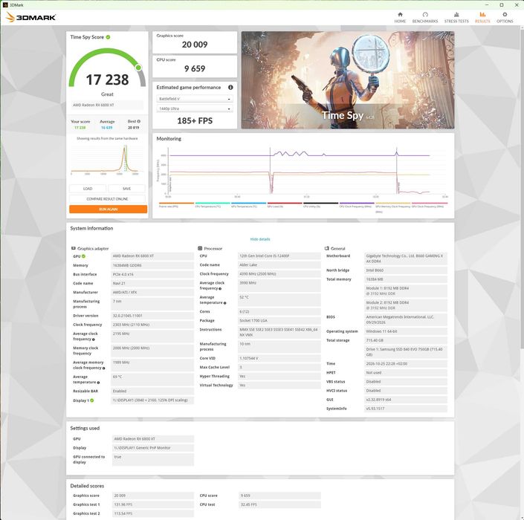
Task: Click the 3DMark logo in the header
Action: [x=30, y=17]
